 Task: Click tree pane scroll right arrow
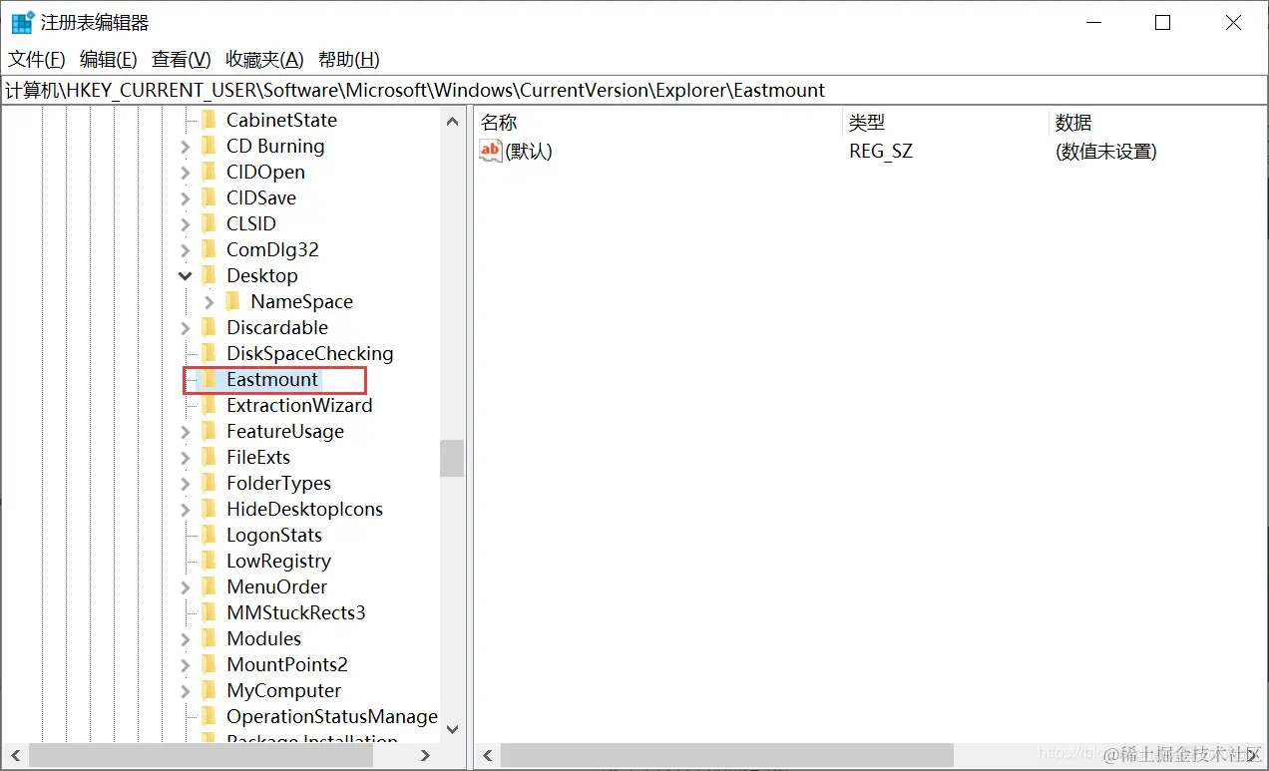426,755
